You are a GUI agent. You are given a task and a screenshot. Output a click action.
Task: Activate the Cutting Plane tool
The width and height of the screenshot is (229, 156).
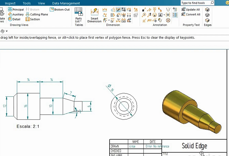click(x=37, y=15)
